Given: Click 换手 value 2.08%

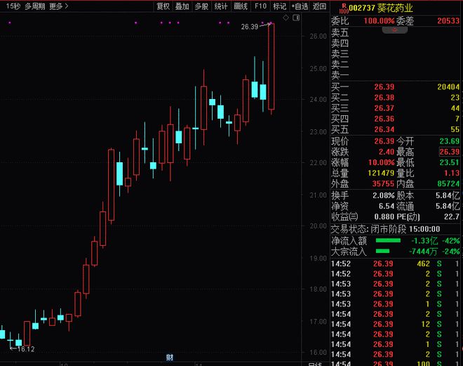Looking at the screenshot, I should 383,195.
